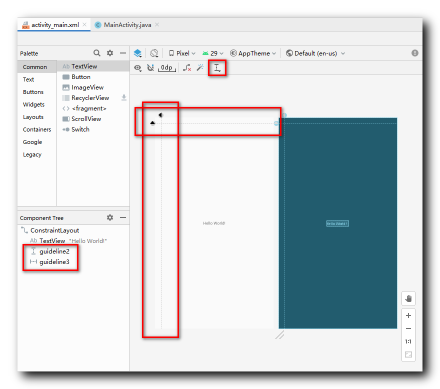Select Button in the palette
The width and height of the screenshot is (440, 389).
tap(93, 77)
